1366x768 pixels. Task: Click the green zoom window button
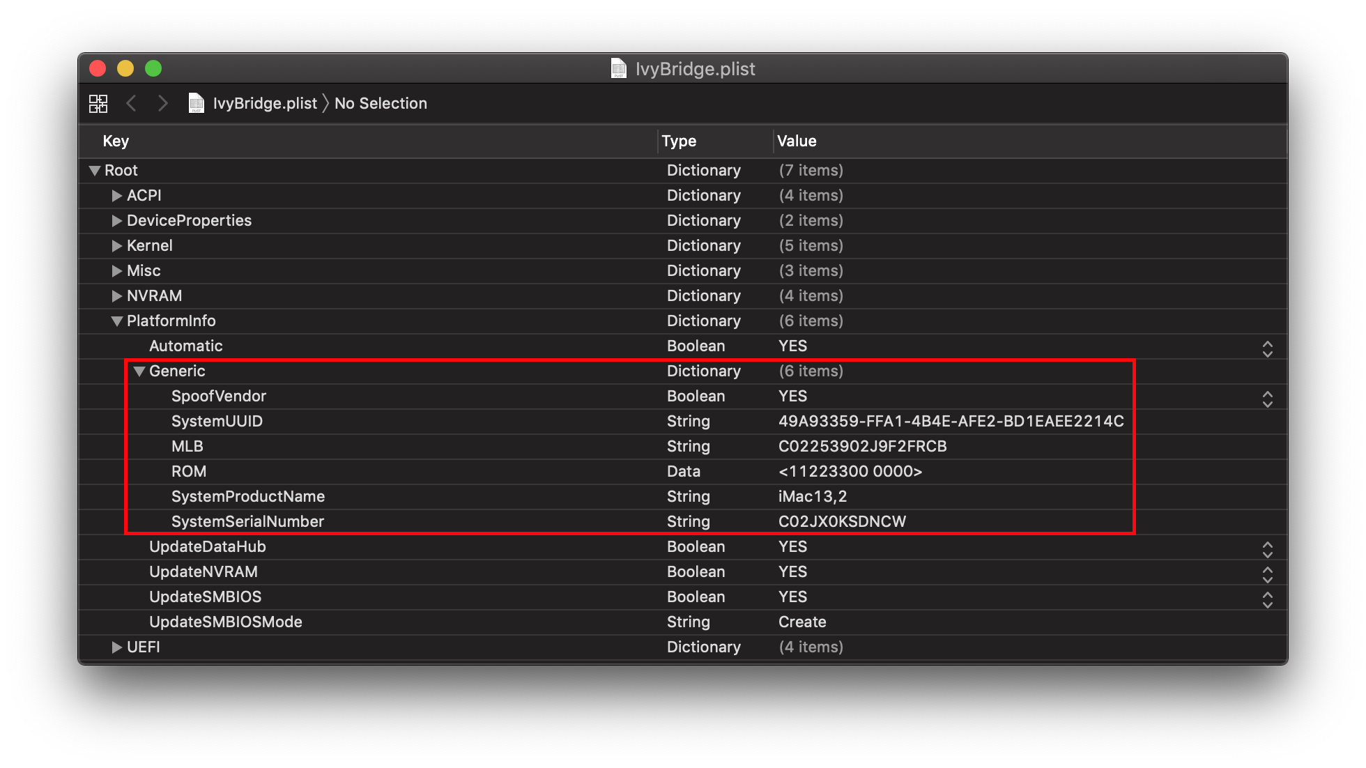[x=153, y=68]
